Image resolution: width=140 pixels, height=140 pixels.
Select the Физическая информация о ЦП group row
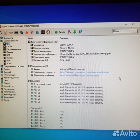(x=43, y=42)
